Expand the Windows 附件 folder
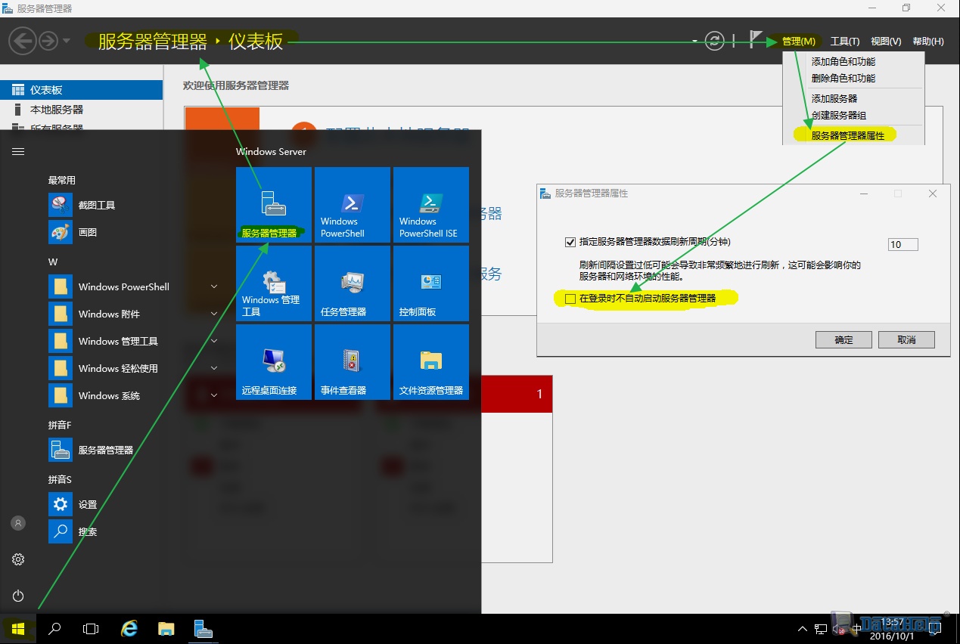This screenshot has width=960, height=644. click(x=214, y=314)
